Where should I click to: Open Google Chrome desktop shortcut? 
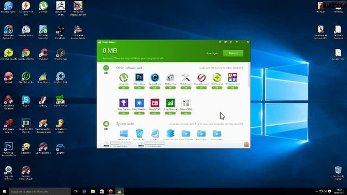coord(26,53)
